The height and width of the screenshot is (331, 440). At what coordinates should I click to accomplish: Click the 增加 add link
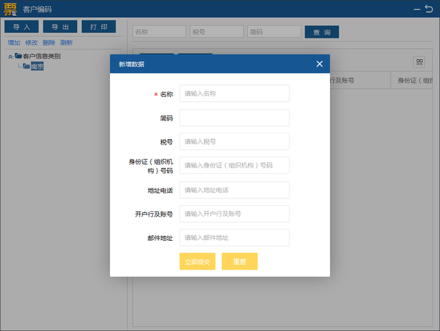(x=14, y=43)
